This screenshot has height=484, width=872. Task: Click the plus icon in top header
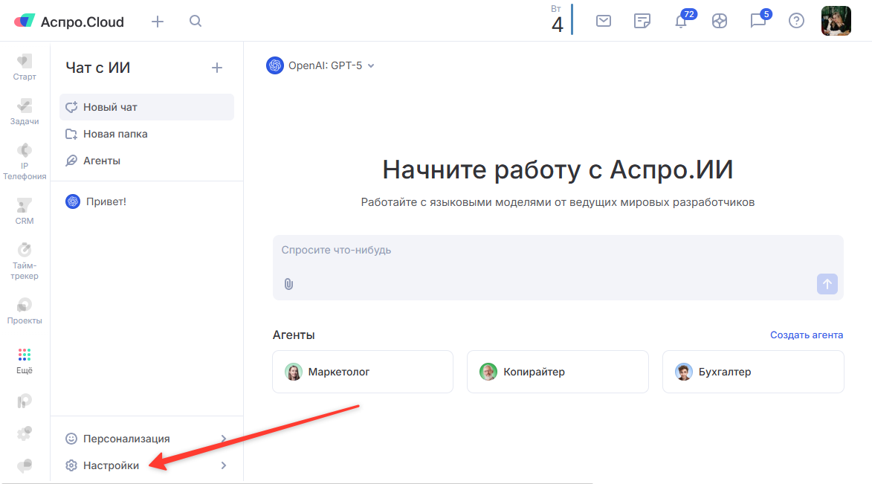pyautogui.click(x=158, y=22)
